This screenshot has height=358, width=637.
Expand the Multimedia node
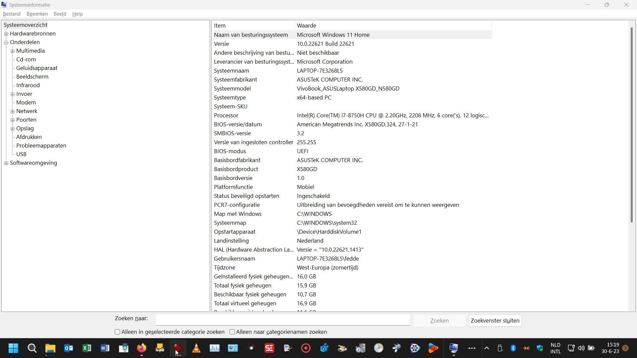12,51
